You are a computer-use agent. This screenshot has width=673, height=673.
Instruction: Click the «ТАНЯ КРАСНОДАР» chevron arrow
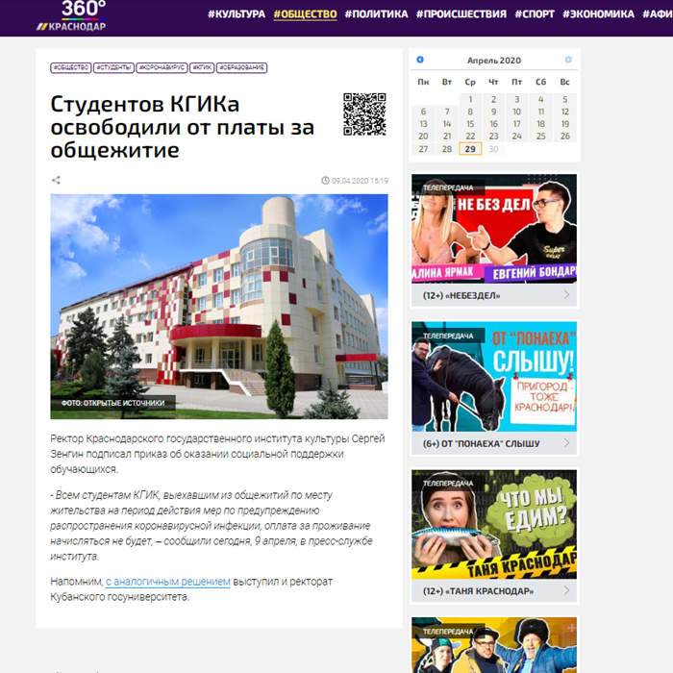(566, 590)
